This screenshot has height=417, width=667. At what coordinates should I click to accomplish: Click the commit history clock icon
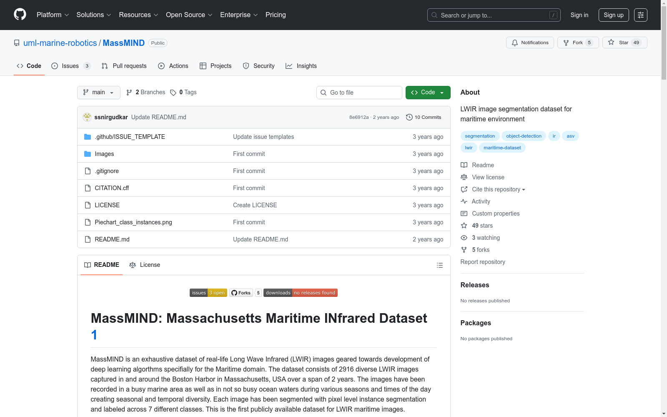click(x=409, y=117)
